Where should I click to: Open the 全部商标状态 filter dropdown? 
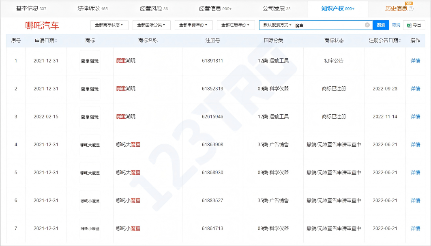[108, 25]
